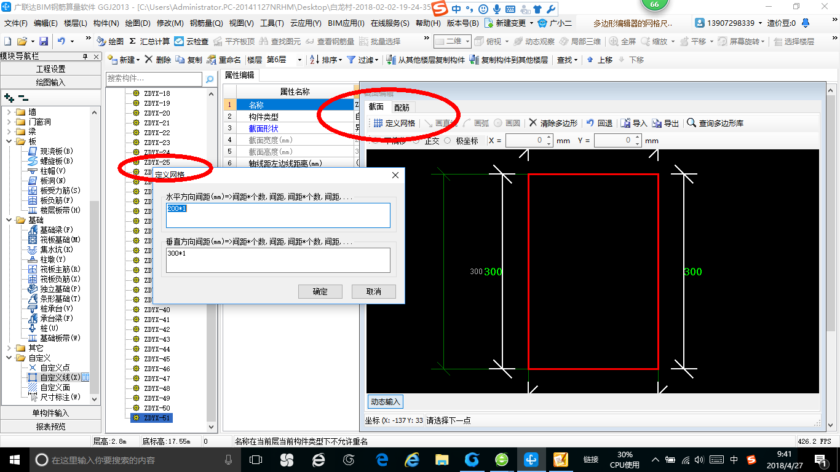Click the search magnifier beside component search

[210, 79]
